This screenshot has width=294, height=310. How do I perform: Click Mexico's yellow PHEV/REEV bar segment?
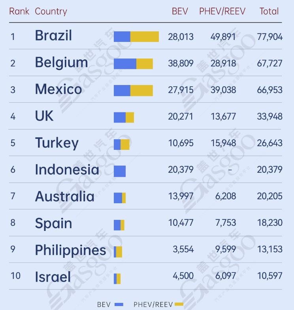pyautogui.click(x=141, y=91)
